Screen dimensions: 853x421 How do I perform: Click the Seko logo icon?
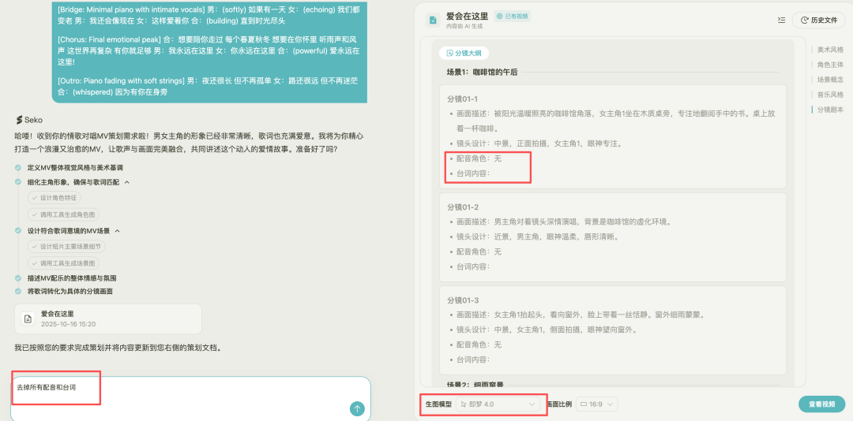(x=18, y=120)
